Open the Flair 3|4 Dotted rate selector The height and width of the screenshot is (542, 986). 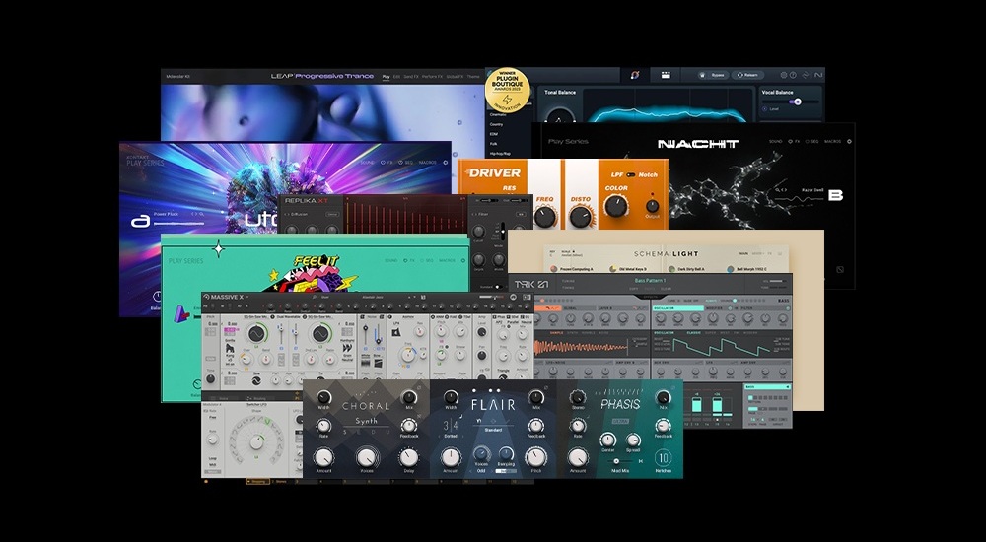point(451,428)
